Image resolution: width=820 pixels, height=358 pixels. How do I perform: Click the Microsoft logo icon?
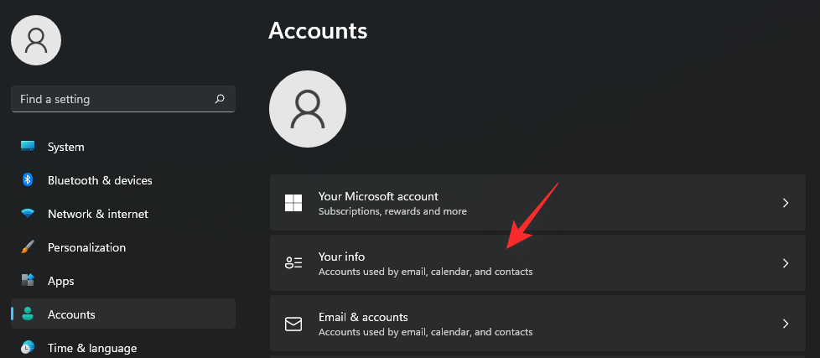[293, 203]
